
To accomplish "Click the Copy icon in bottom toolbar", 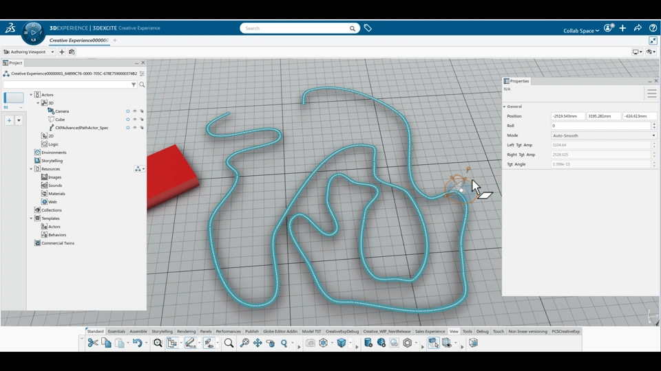I will coord(106,343).
